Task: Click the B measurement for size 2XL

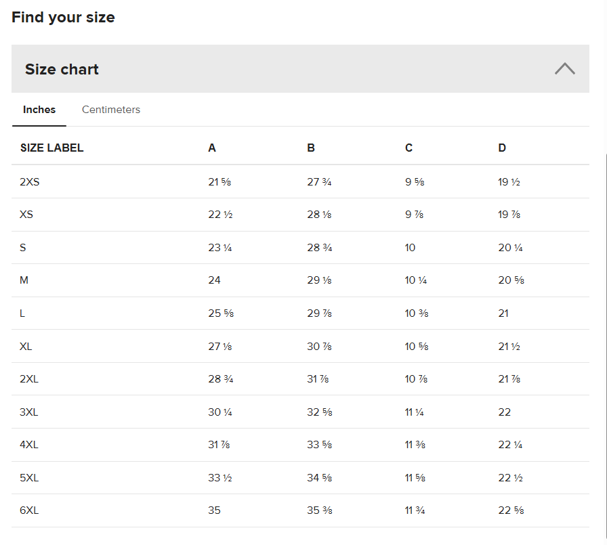Action: [318, 379]
